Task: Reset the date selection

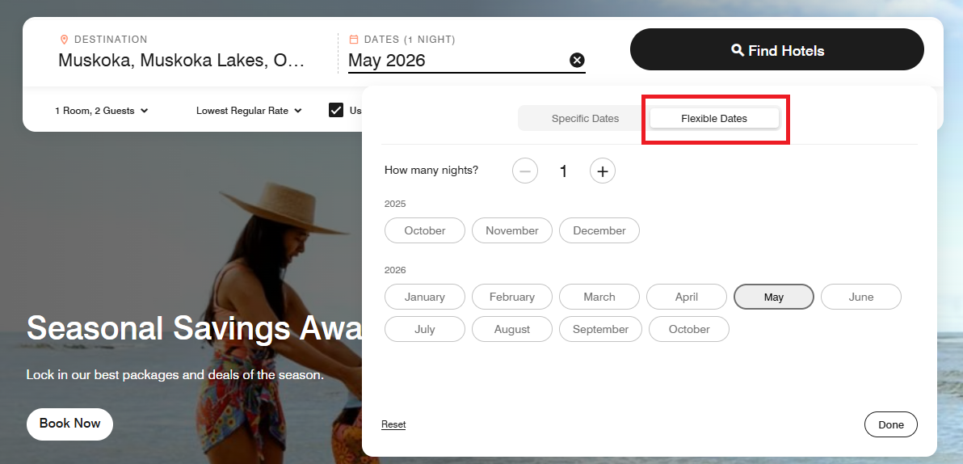Action: [x=393, y=424]
